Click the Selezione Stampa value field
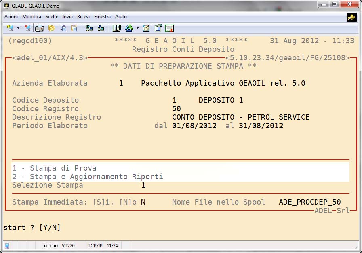The width and height of the screenshot is (362, 253). pyautogui.click(x=143, y=185)
